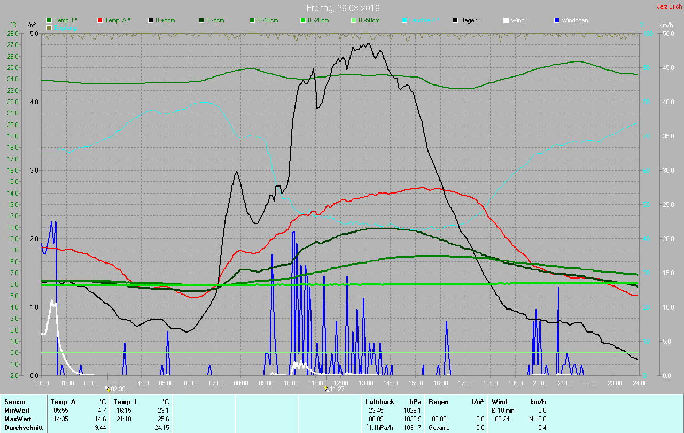Viewport: 684px width, 433px height.
Task: Click the Jarz Erich text link
Action: click(669, 6)
